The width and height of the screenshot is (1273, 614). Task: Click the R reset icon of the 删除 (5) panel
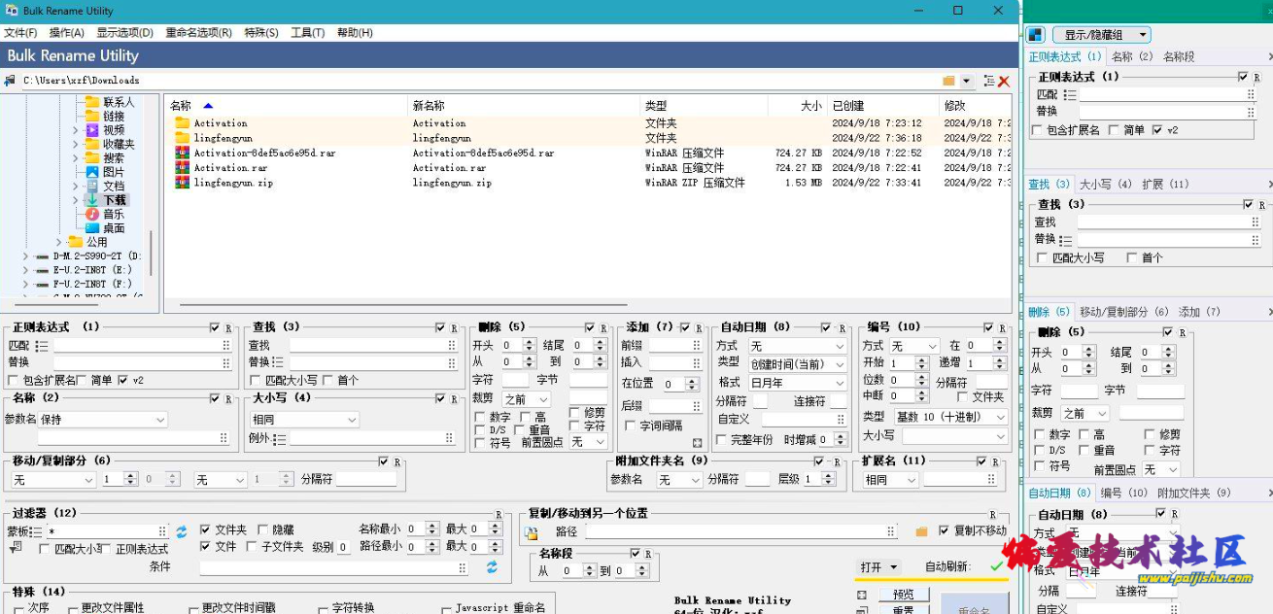pos(603,328)
